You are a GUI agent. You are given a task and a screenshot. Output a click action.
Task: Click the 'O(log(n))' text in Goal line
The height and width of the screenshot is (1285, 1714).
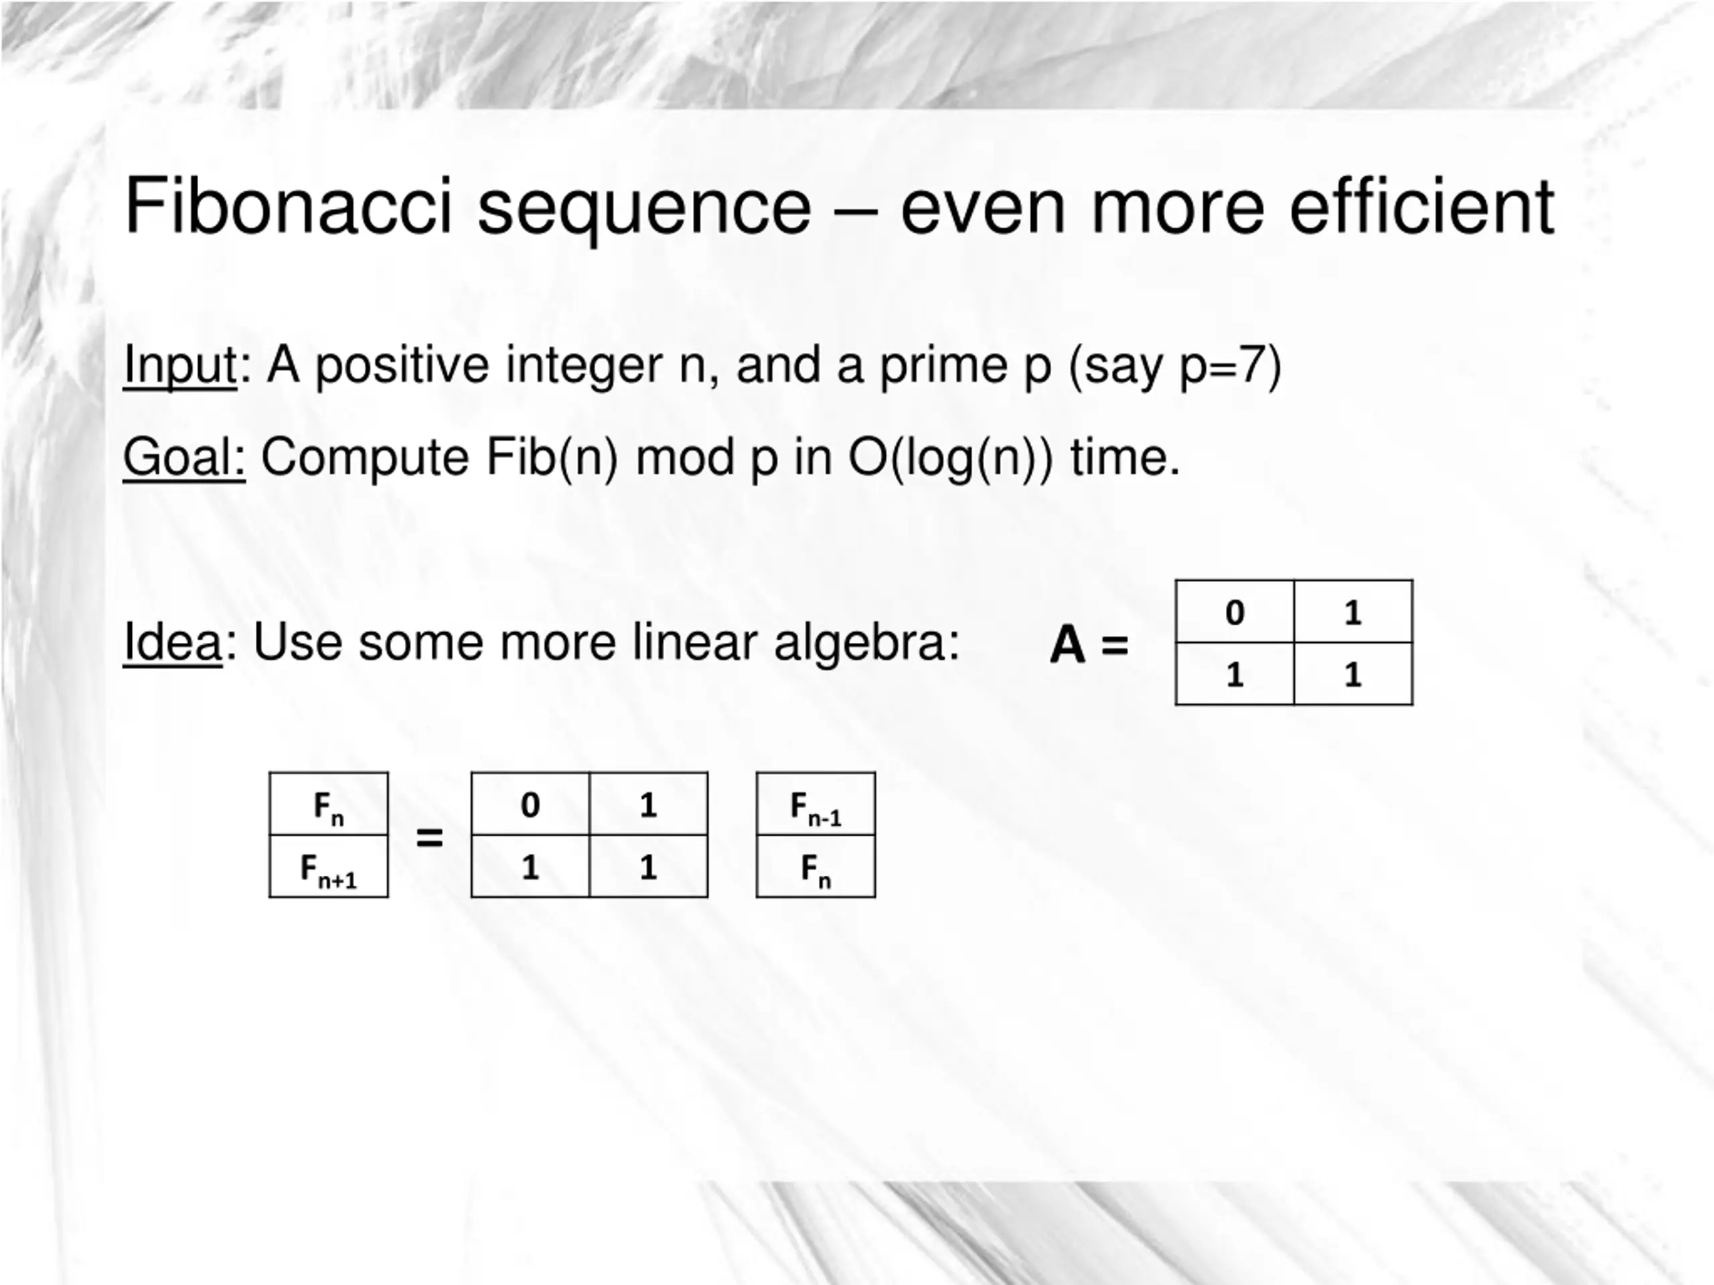(951, 457)
